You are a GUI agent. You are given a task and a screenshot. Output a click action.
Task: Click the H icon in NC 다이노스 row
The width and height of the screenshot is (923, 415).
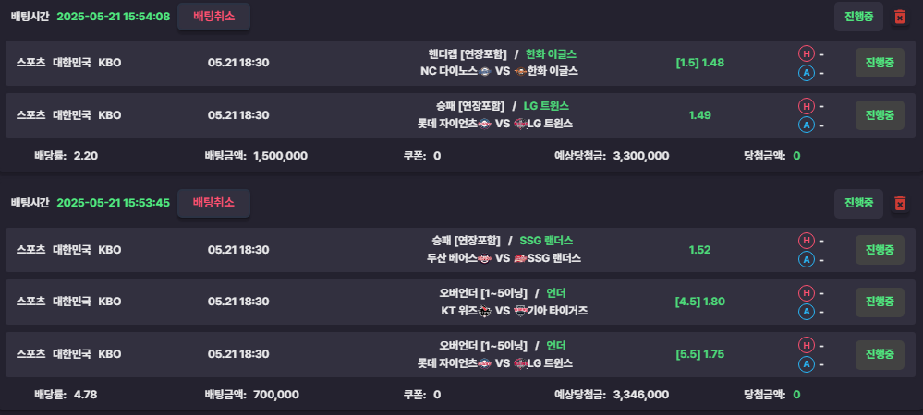806,54
